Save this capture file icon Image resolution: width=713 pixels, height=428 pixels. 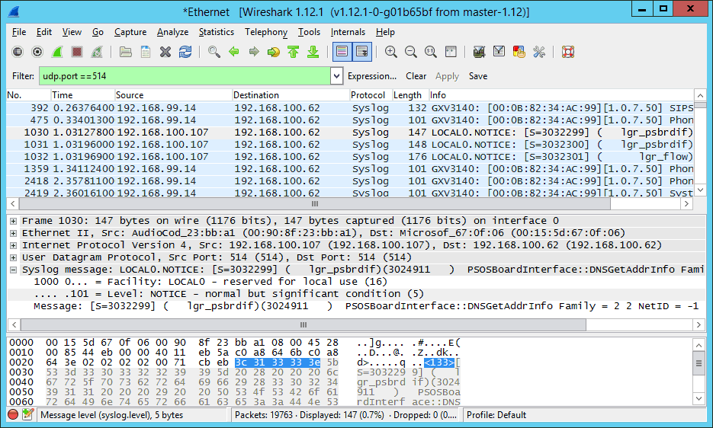(146, 52)
